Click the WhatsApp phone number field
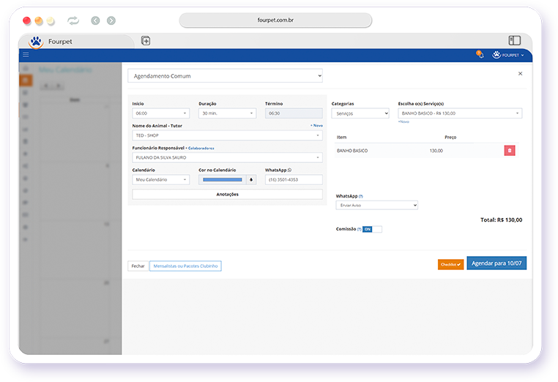The width and height of the screenshot is (558, 382). pyautogui.click(x=294, y=179)
